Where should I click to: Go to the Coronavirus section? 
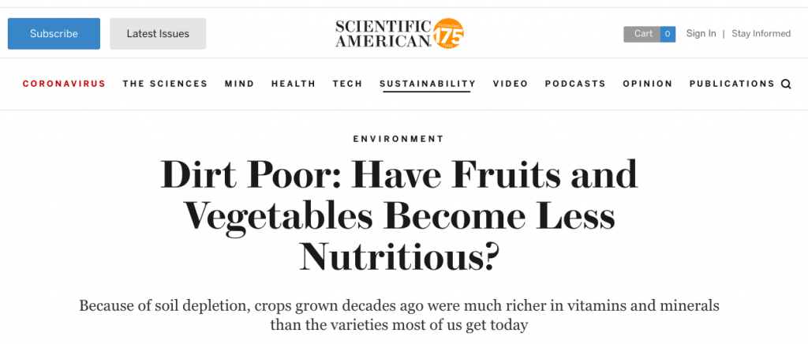(64, 84)
